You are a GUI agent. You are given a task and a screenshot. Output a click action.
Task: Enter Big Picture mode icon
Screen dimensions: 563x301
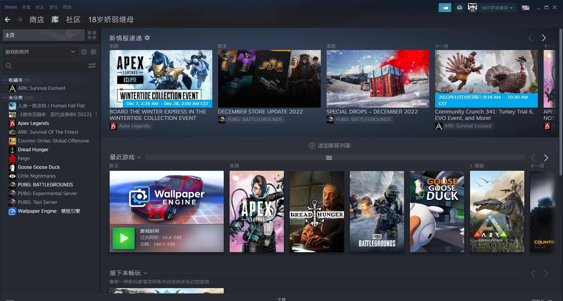[525, 8]
